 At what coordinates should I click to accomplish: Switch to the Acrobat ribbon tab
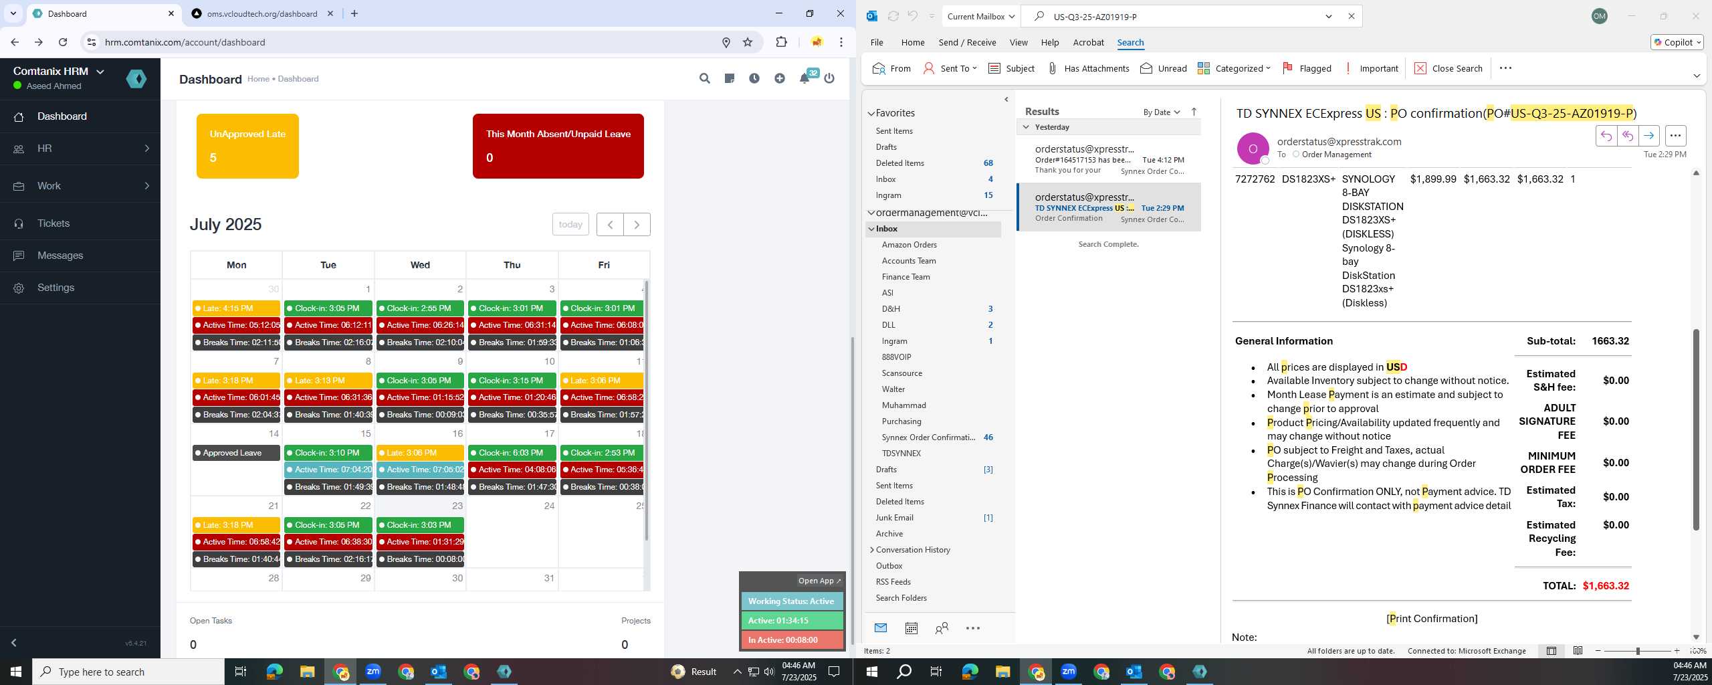coord(1088,42)
